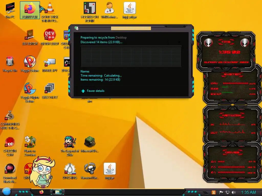
Task: Open the volume speaker tray icon
Action: click(233, 192)
